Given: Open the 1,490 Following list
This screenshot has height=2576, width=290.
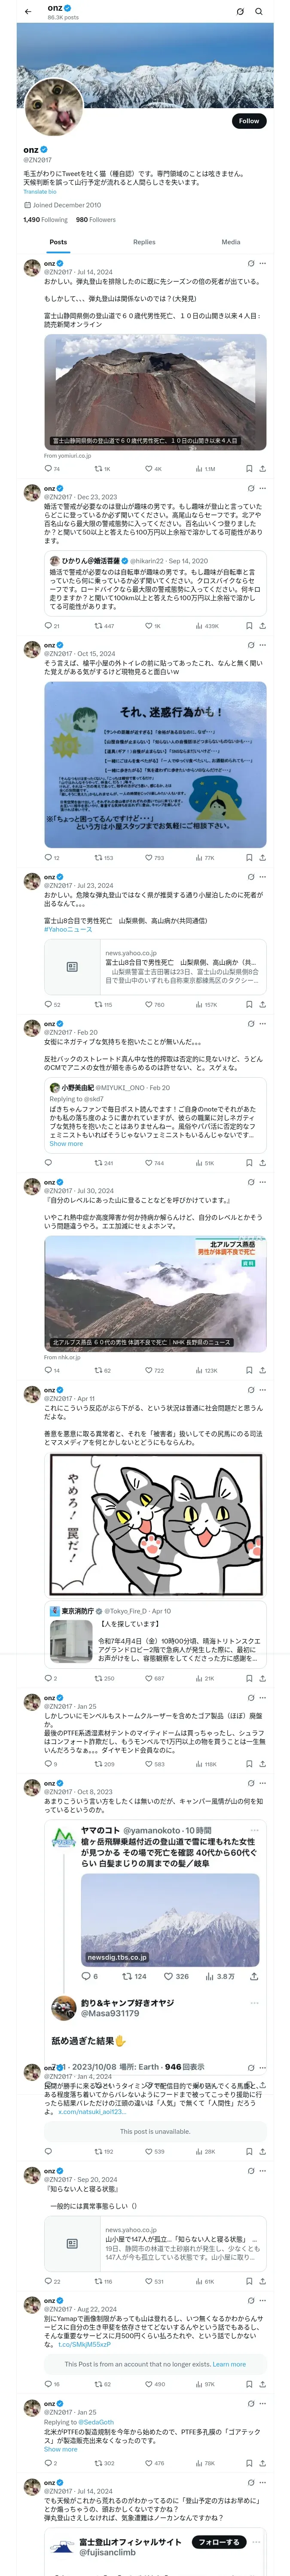Looking at the screenshot, I should [x=45, y=219].
